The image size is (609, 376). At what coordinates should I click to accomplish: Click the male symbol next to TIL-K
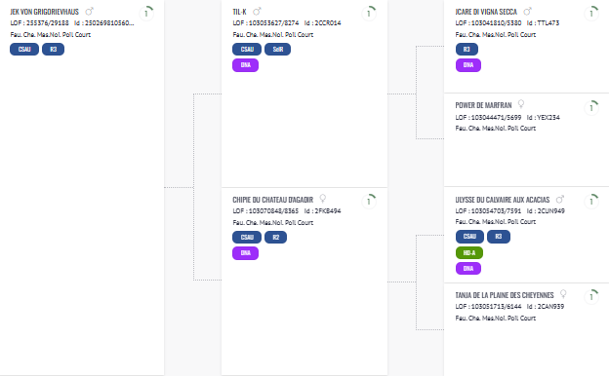pos(257,12)
